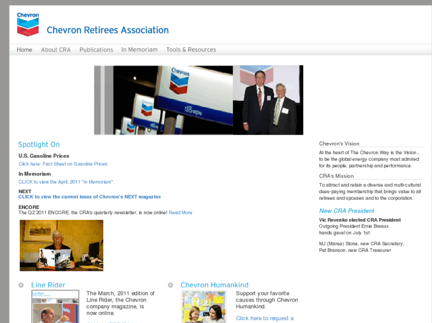
Task: Follow the 'Click here to request a' link
Action: pos(265,318)
